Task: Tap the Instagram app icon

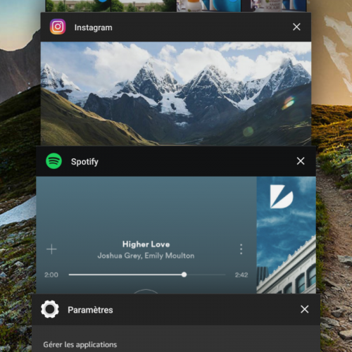Action: click(58, 27)
